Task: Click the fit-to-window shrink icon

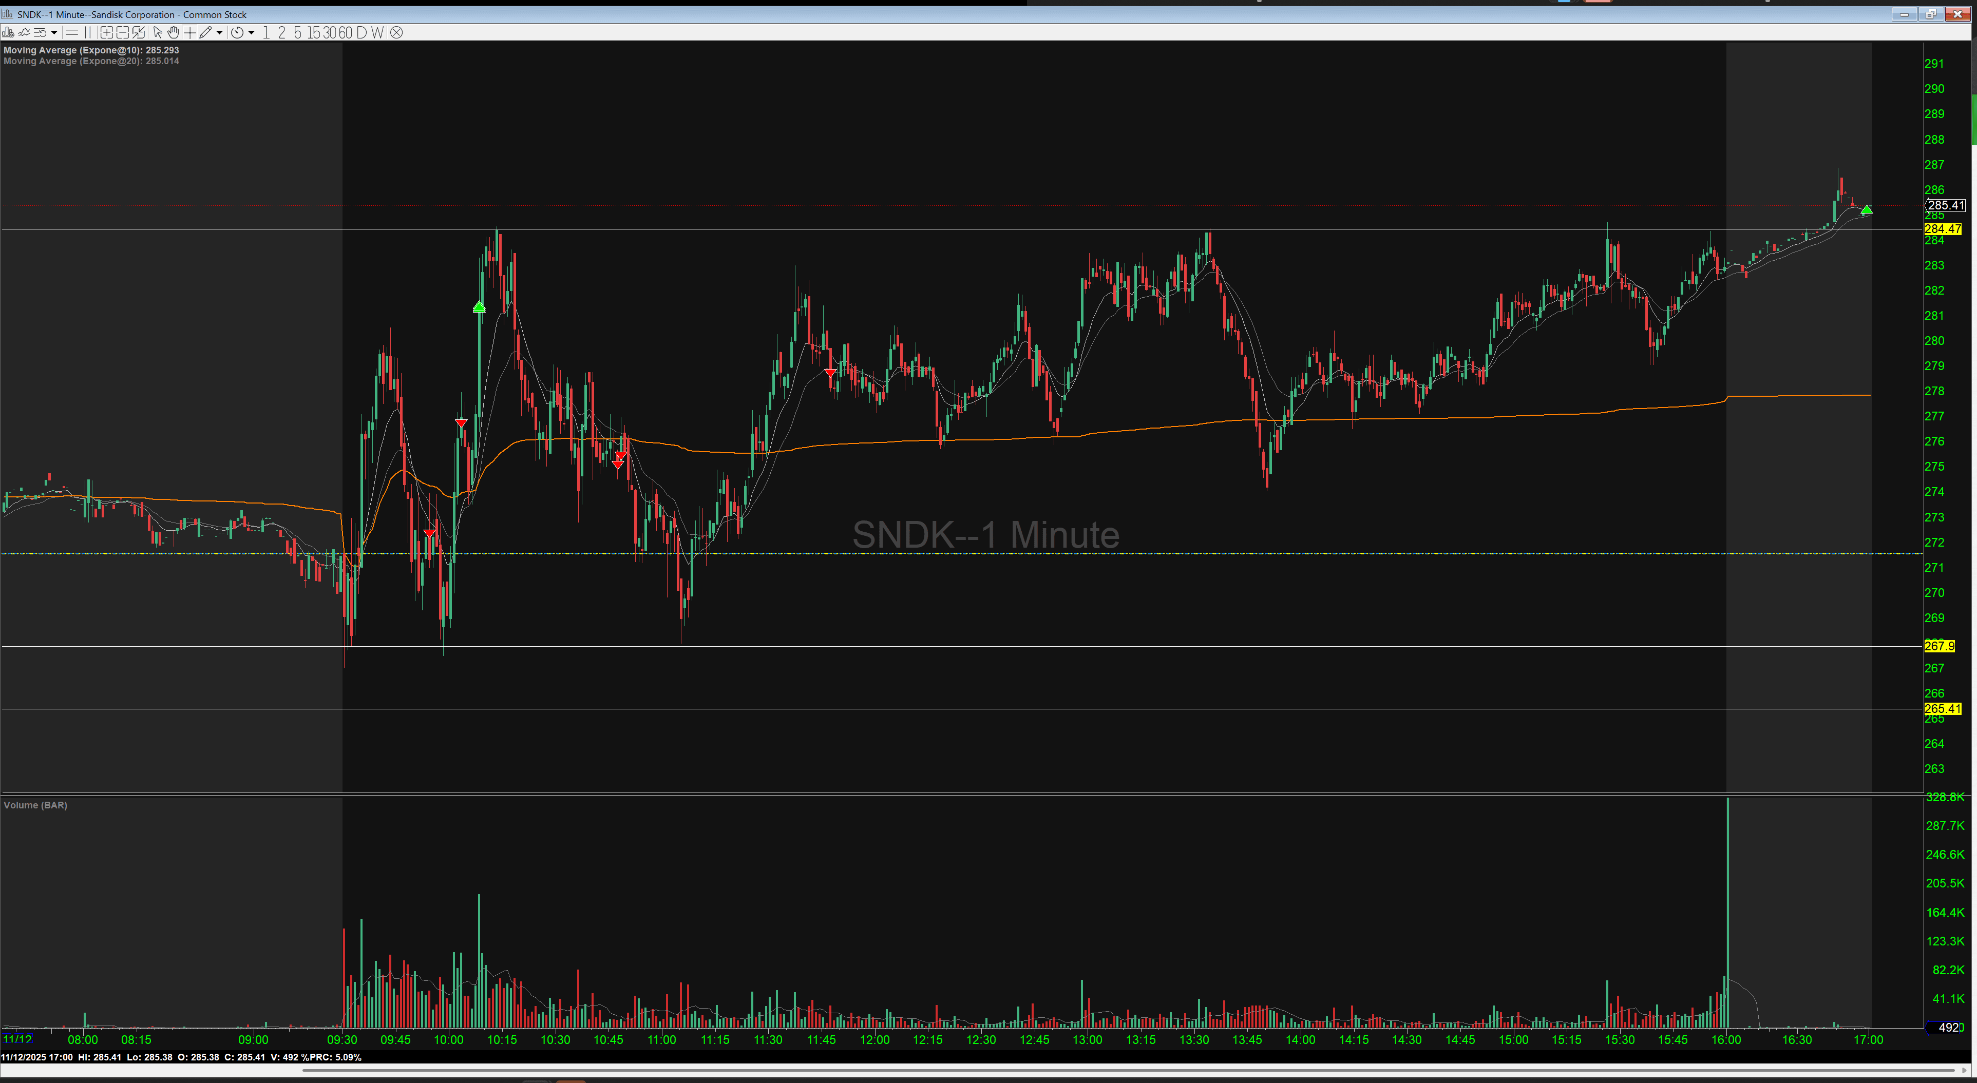Action: point(139,32)
